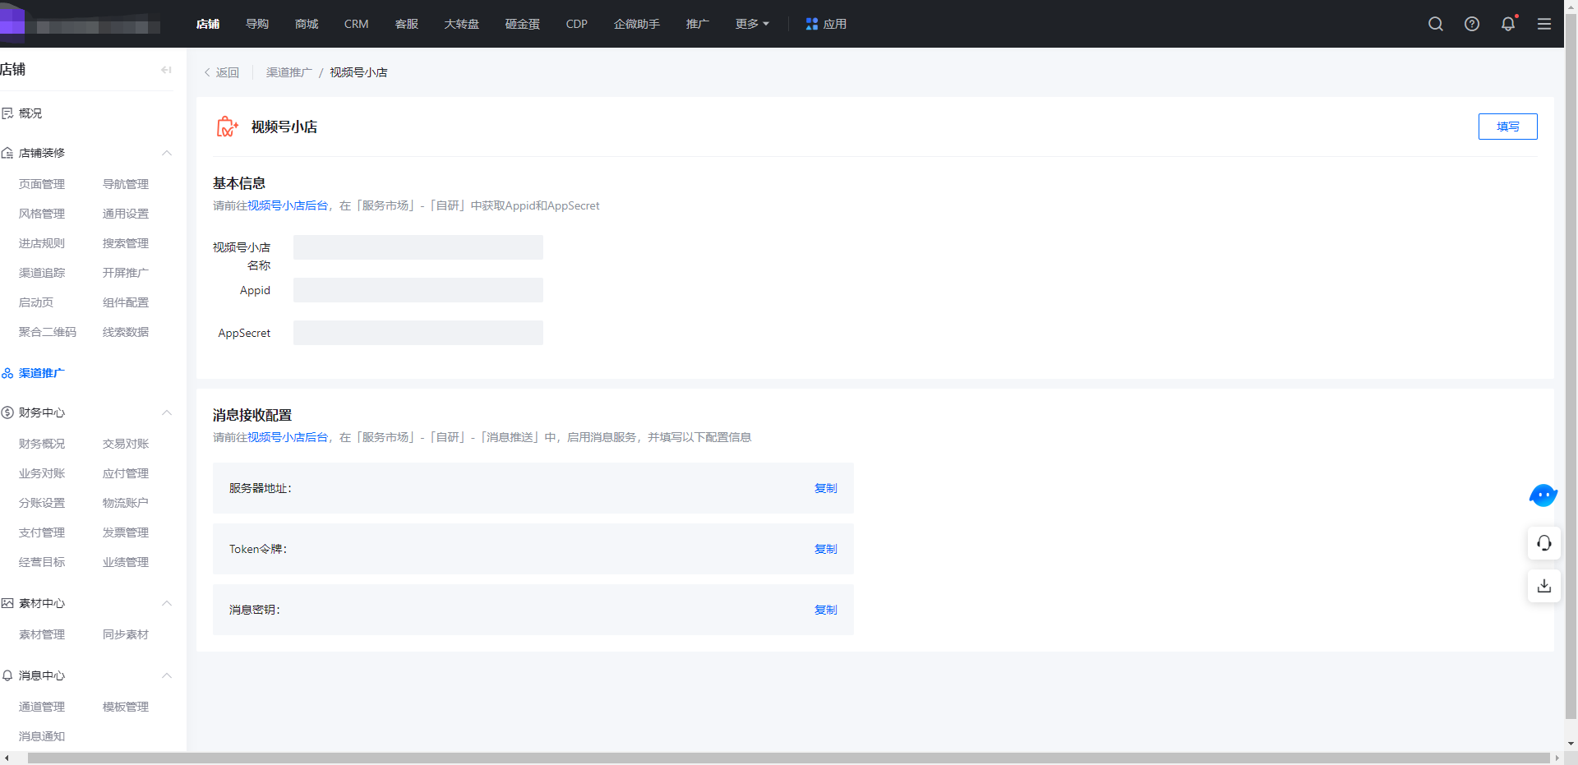Image resolution: width=1578 pixels, height=765 pixels.
Task: Open 财务概况 in sidebar
Action: pyautogui.click(x=42, y=444)
